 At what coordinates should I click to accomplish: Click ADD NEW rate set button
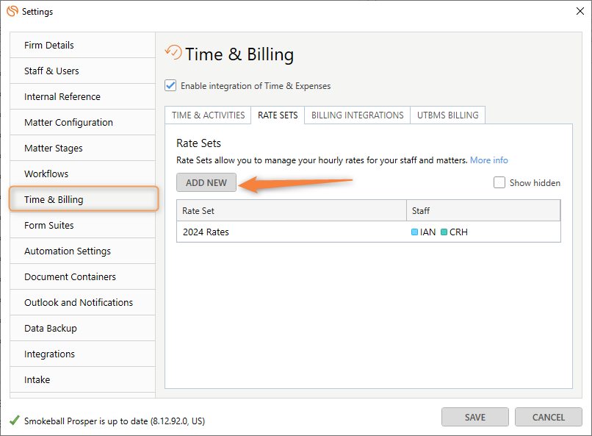point(206,182)
